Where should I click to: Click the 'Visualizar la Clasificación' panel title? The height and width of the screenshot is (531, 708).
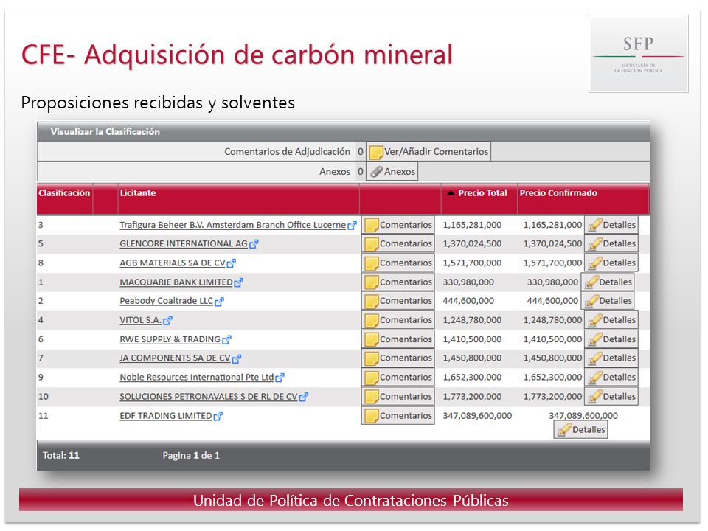105,132
